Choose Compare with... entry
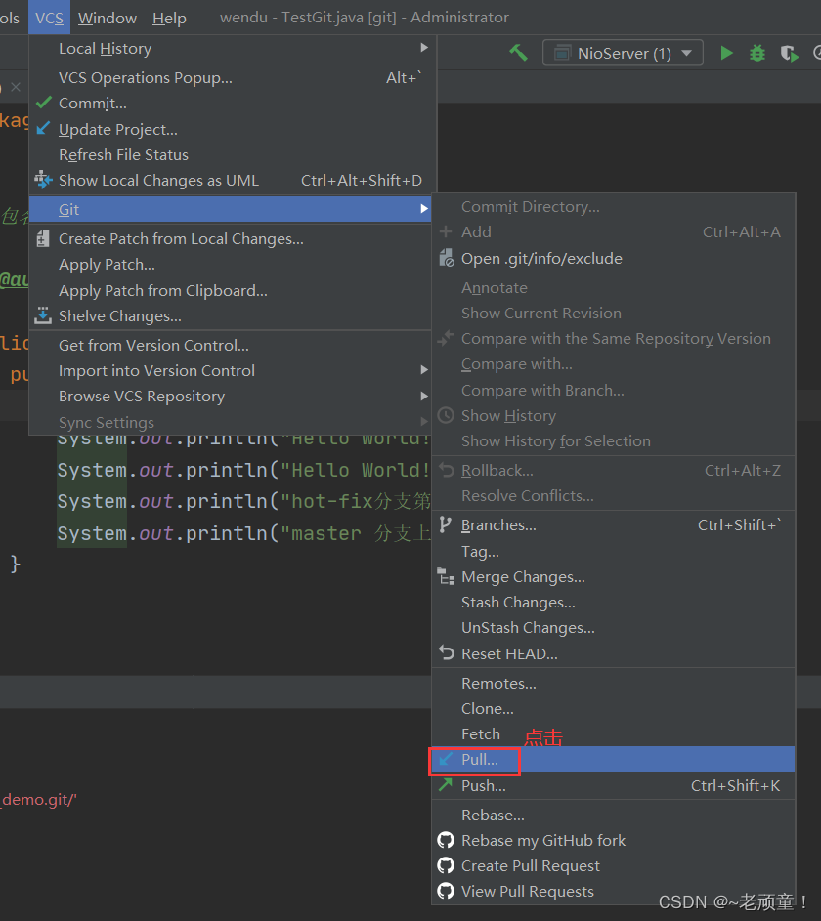 coord(614,363)
